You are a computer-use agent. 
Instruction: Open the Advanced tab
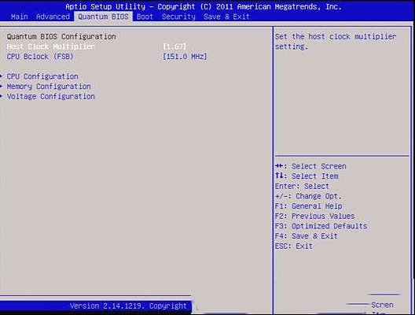click(x=53, y=17)
